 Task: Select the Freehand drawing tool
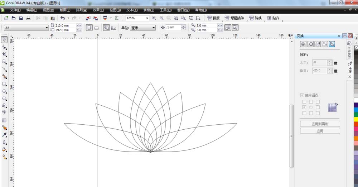[4, 69]
